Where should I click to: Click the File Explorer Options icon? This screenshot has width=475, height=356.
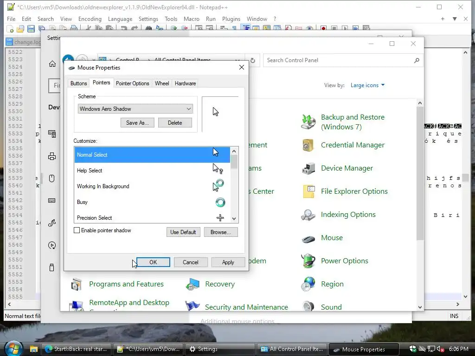pos(308,191)
